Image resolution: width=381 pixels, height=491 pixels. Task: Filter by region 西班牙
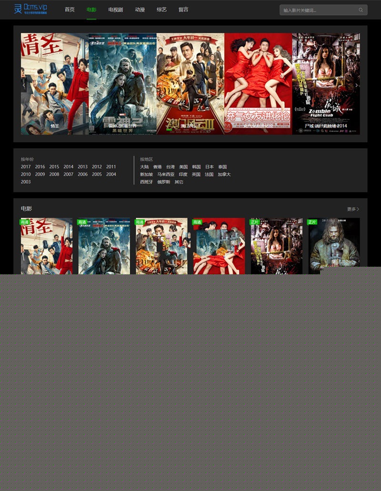click(147, 181)
